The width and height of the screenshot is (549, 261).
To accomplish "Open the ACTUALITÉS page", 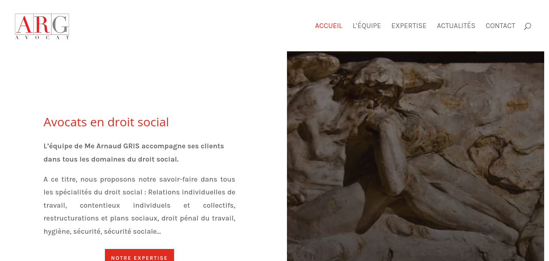I will 456,26.
